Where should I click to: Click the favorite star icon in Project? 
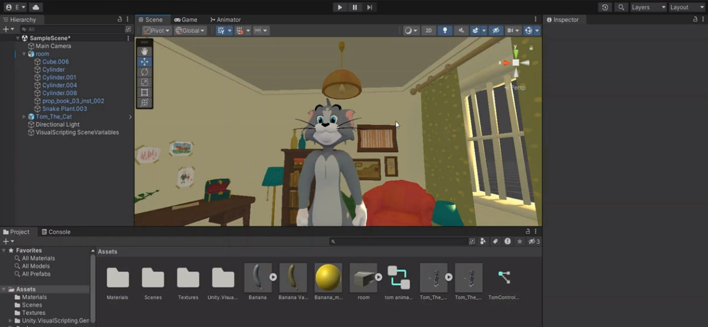[x=520, y=241]
